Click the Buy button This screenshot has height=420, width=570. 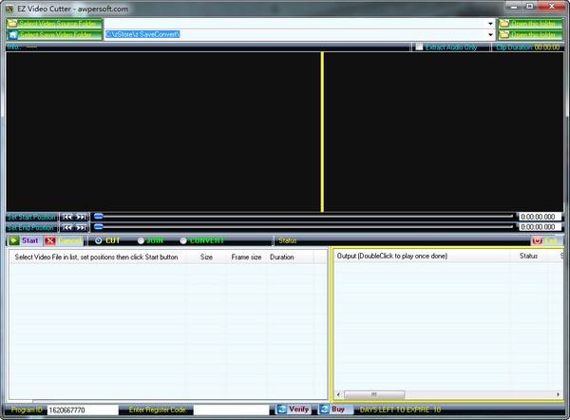[x=335, y=410]
